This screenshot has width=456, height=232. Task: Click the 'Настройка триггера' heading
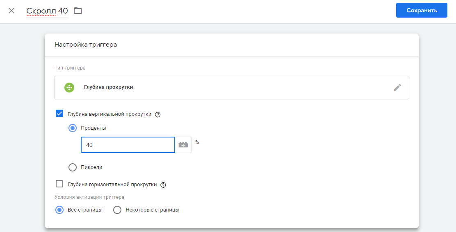(x=86, y=45)
